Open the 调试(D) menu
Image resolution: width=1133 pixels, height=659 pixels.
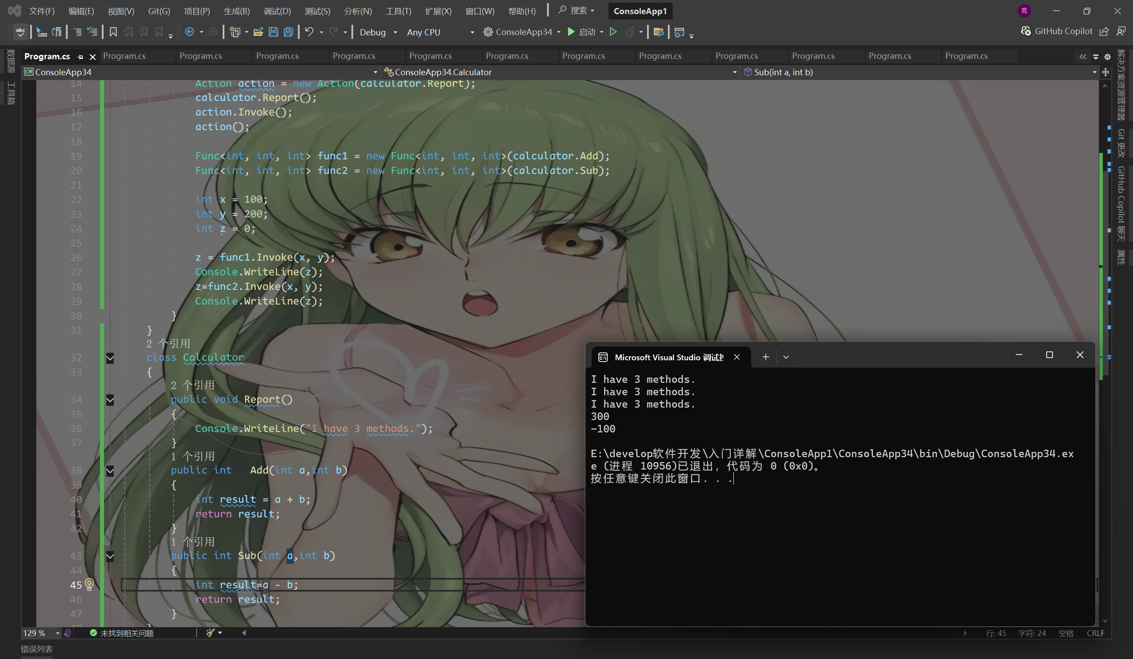pyautogui.click(x=277, y=11)
